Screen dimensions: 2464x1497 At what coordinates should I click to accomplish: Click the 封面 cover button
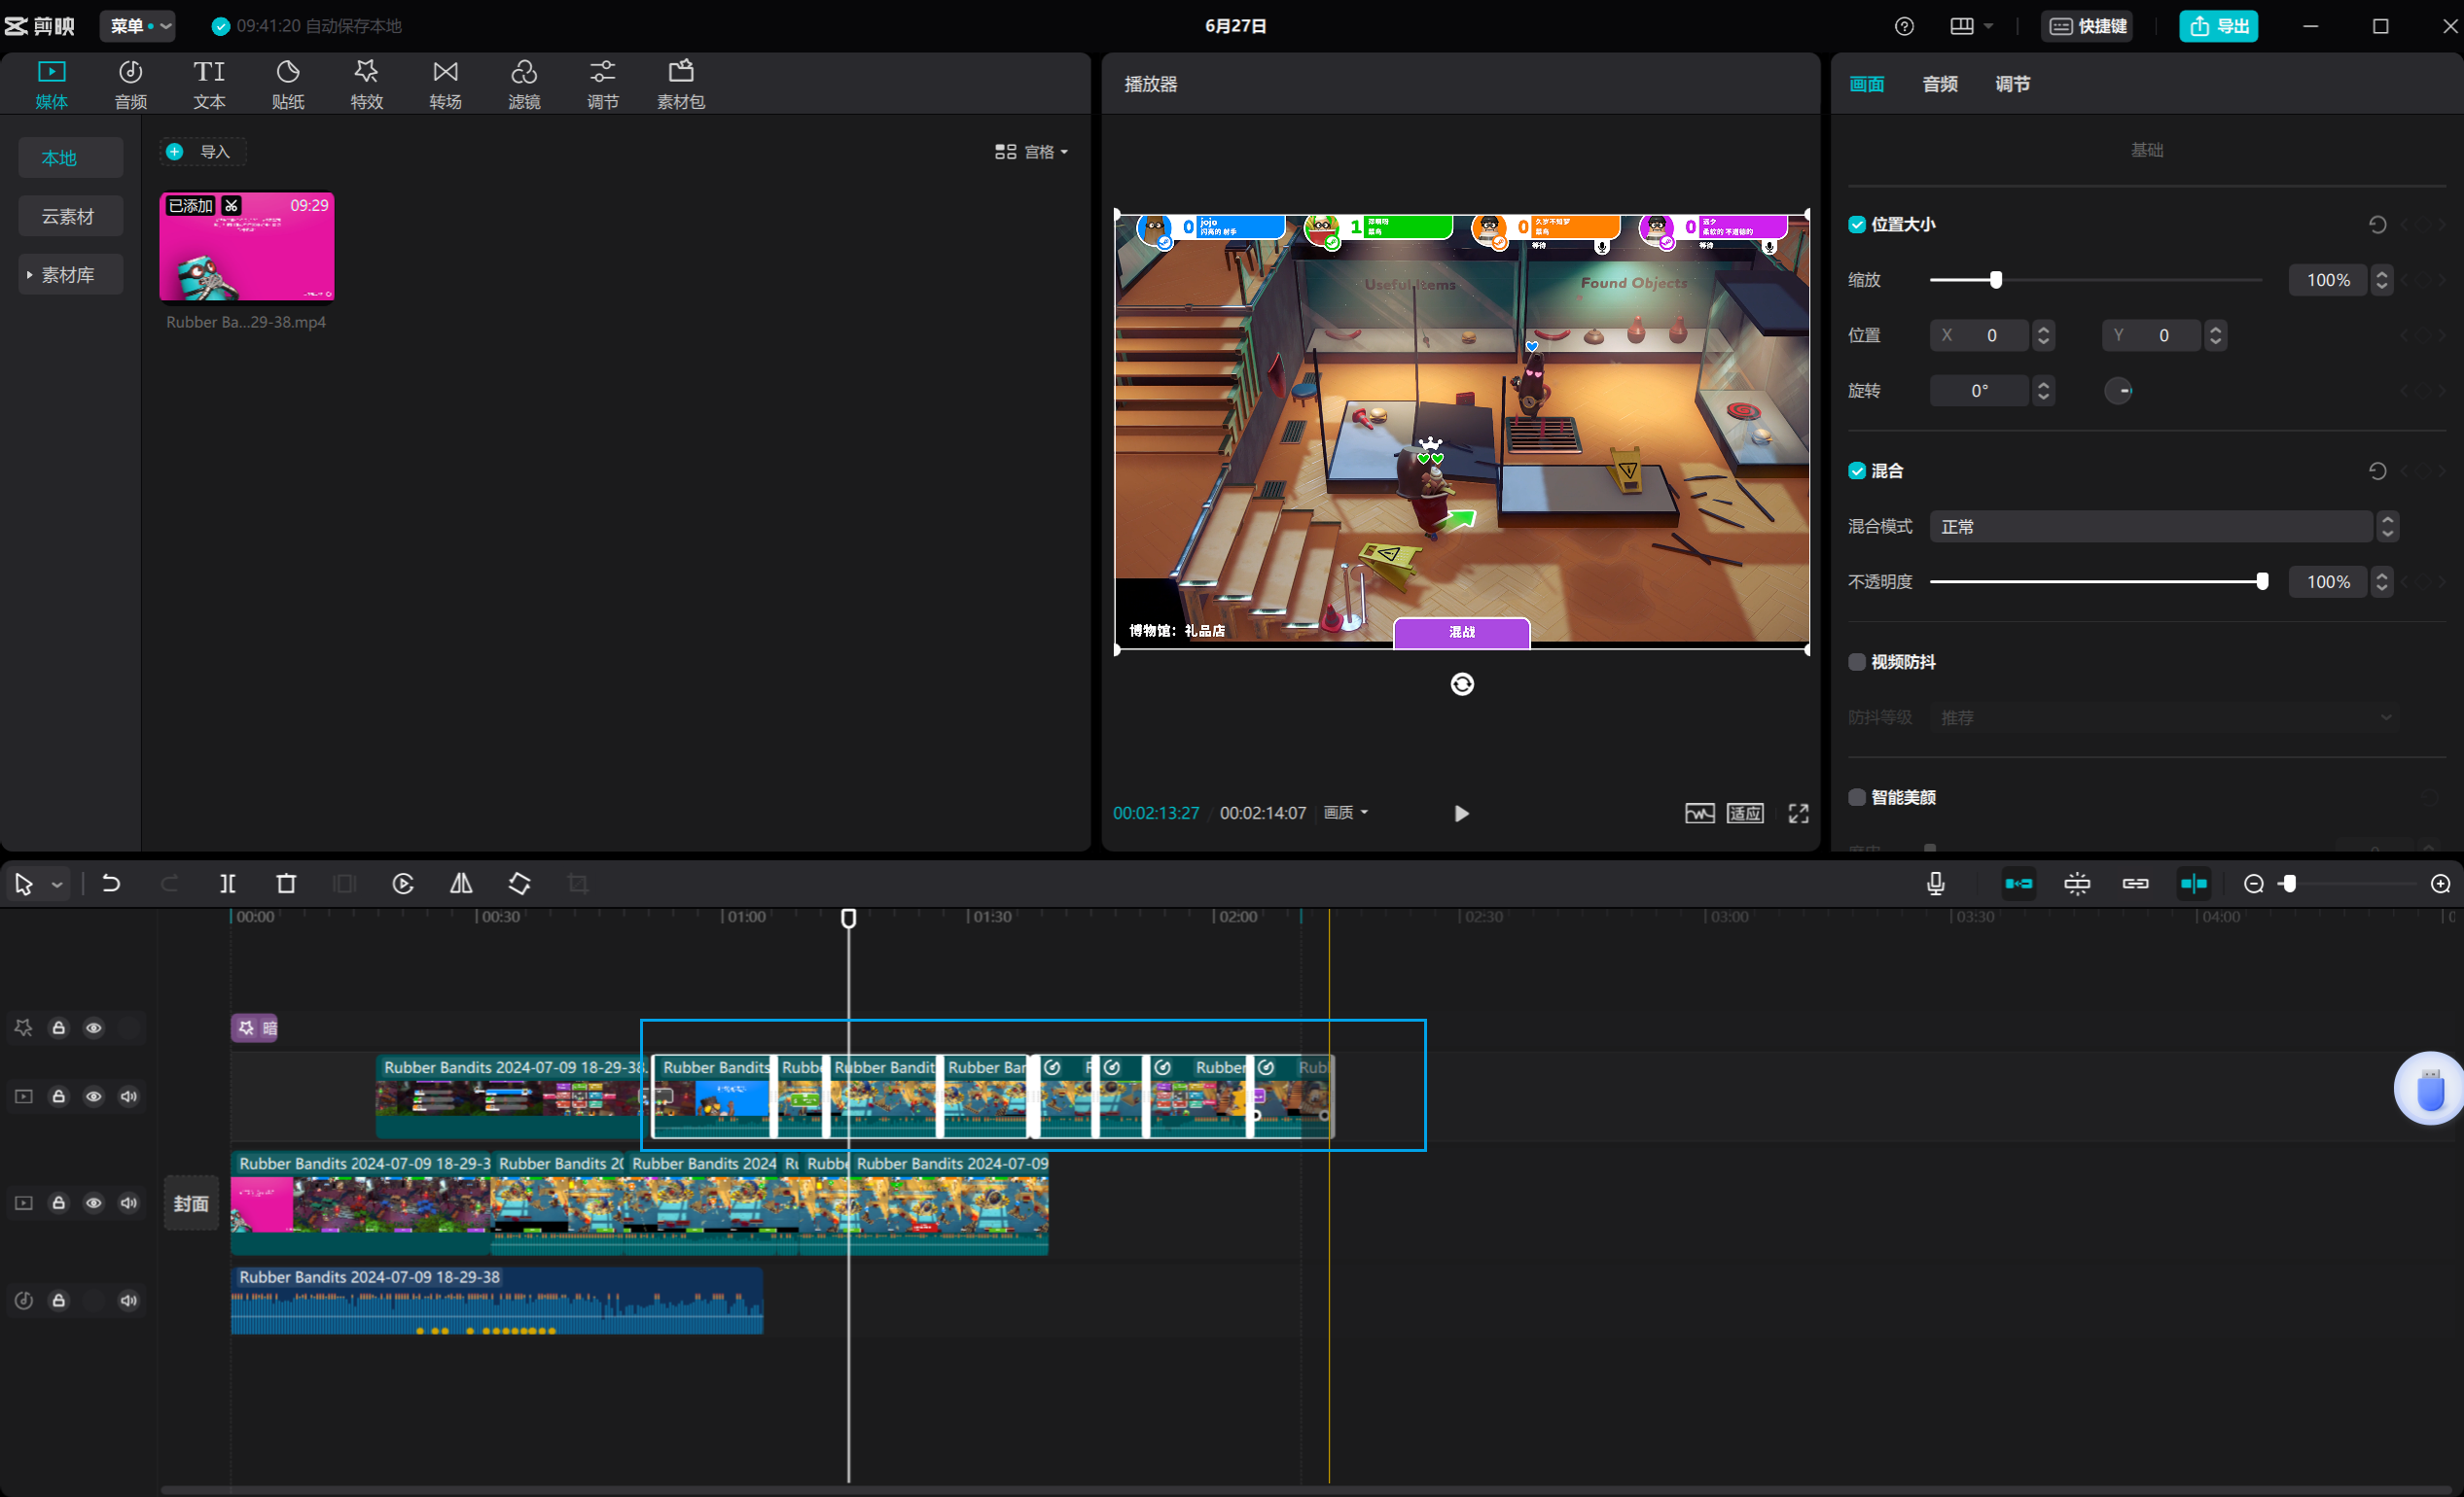click(x=191, y=1203)
